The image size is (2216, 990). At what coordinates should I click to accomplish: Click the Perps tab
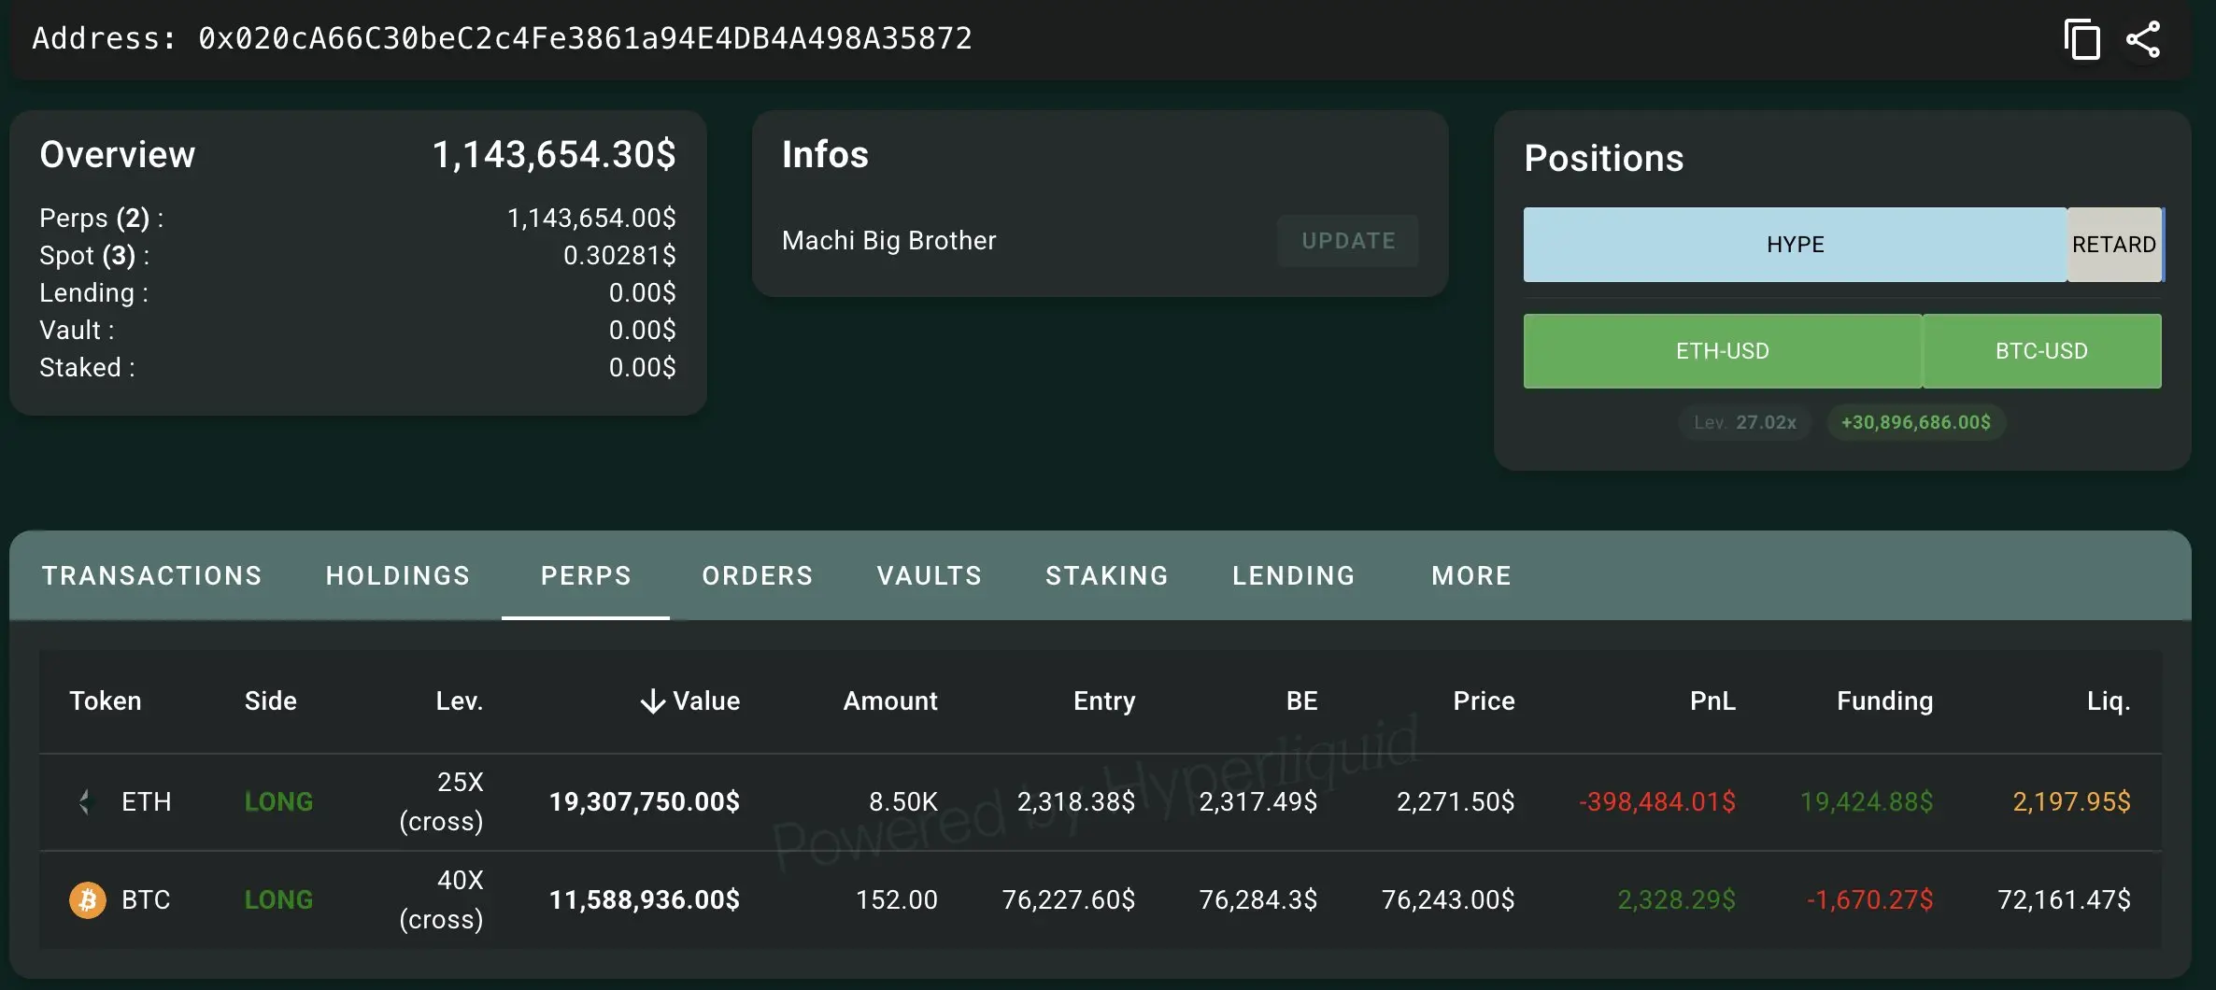point(586,575)
